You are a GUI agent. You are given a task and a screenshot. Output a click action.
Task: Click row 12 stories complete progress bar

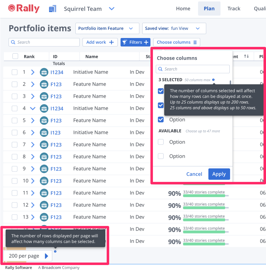(x=206, y=208)
